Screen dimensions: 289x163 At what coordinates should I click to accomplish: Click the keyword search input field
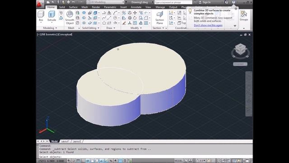tap(173, 2)
